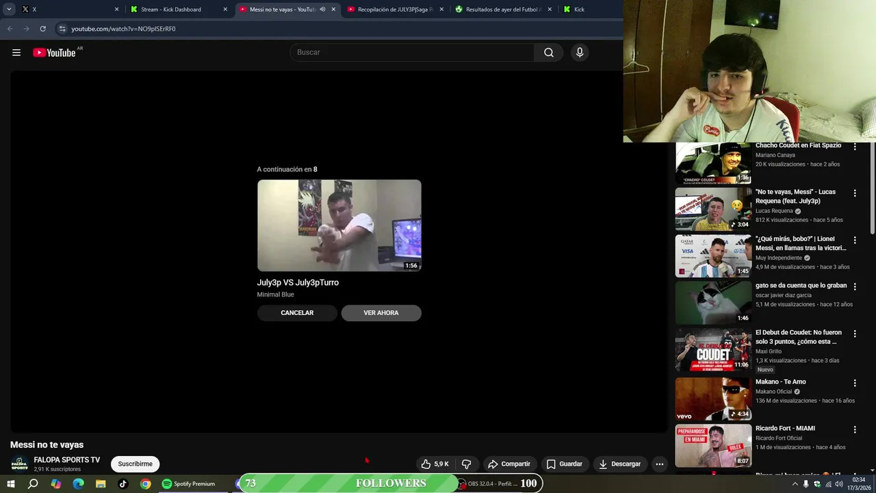
Task: Go back in browser history
Action: click(10, 29)
